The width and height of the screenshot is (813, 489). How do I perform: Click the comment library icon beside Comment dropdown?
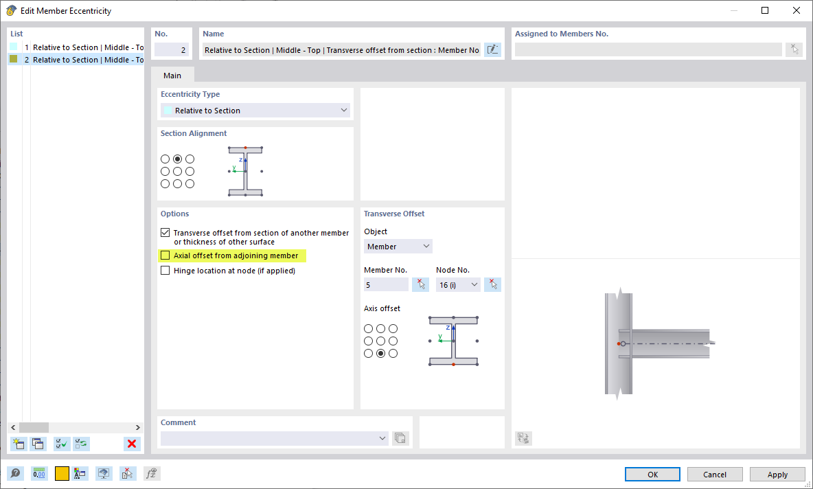point(400,438)
